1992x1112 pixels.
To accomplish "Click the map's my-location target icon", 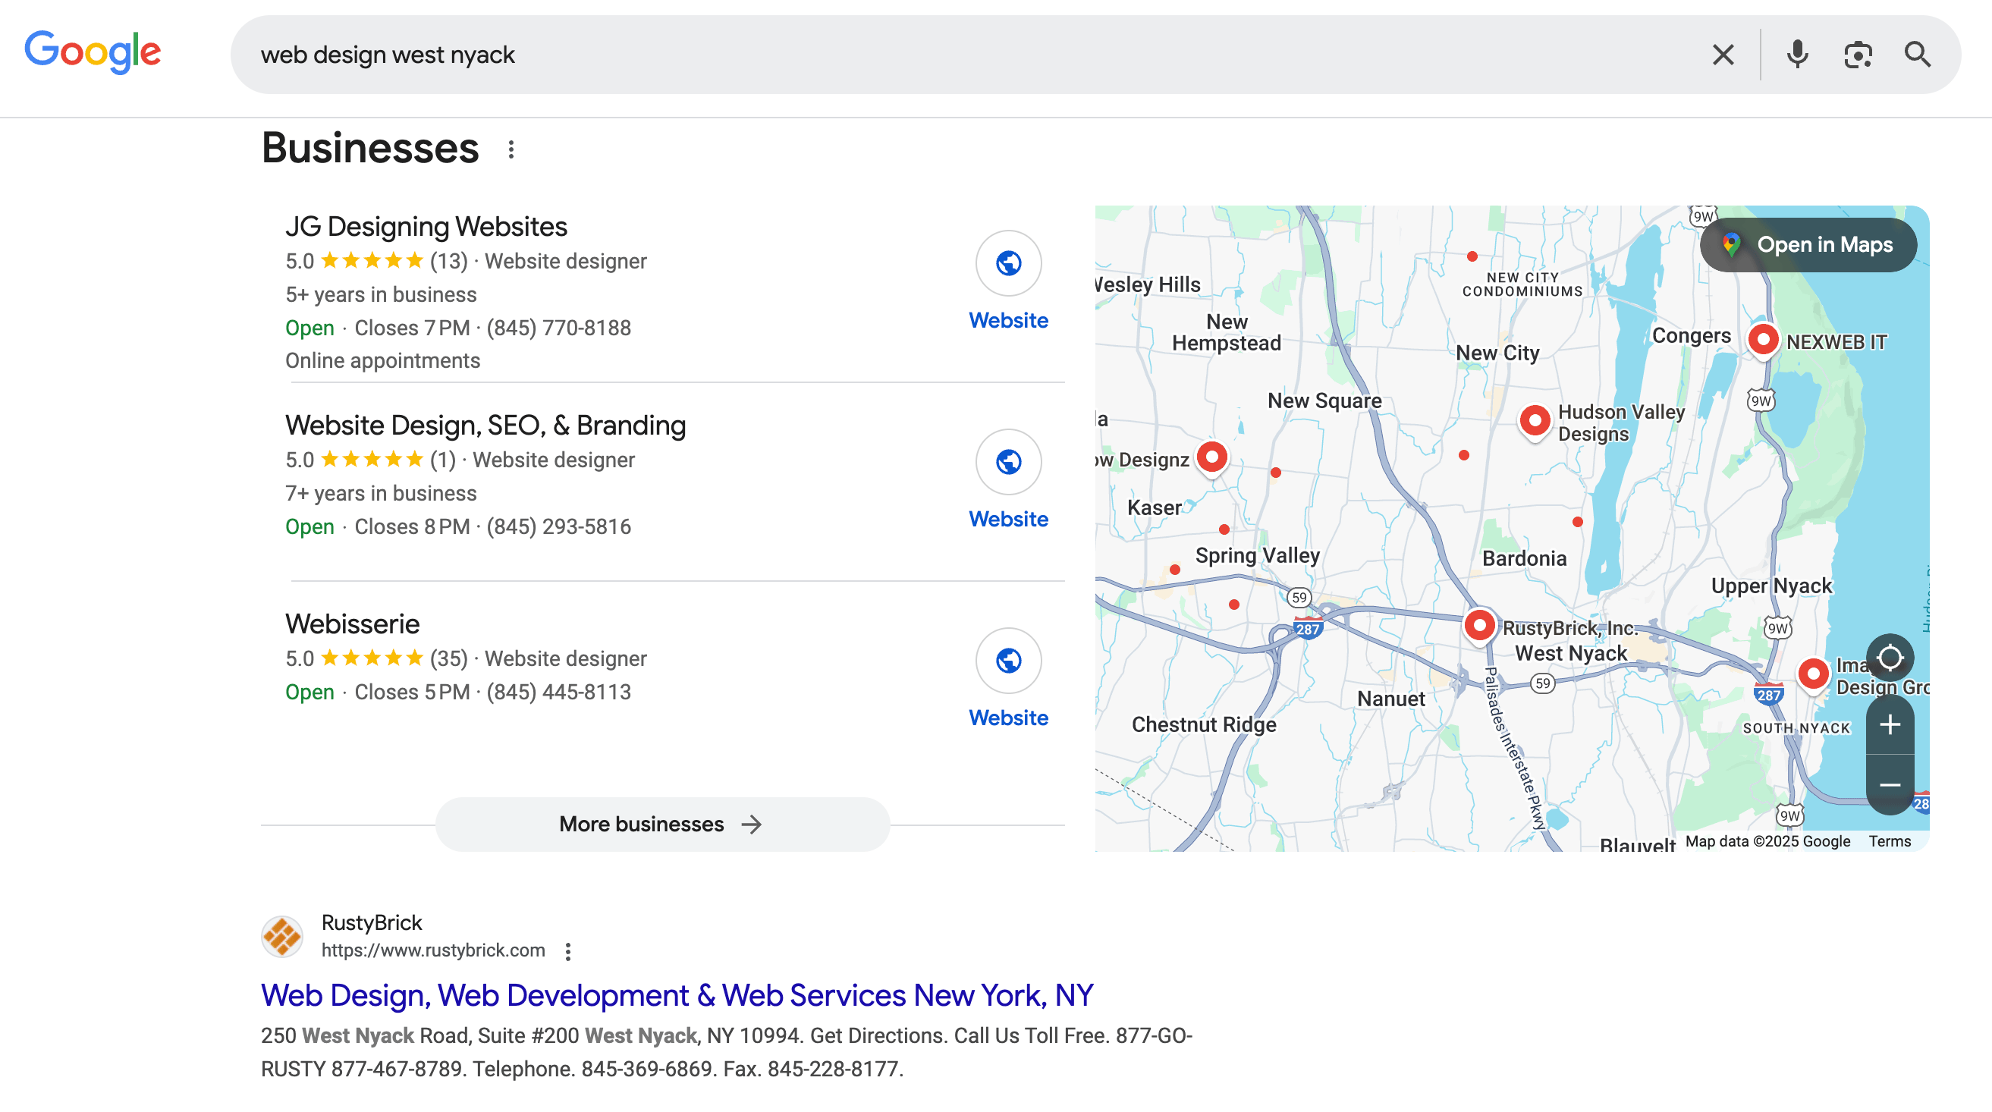I will tap(1890, 658).
